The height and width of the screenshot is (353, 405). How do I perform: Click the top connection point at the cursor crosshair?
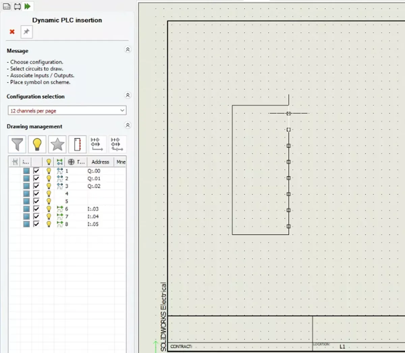289,113
